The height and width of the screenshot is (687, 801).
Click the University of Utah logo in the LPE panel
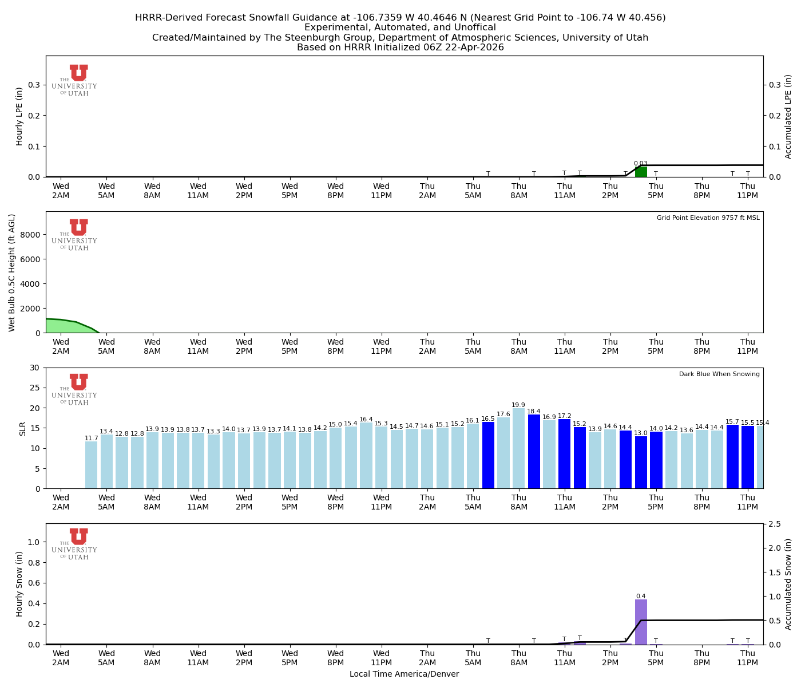[x=76, y=78]
